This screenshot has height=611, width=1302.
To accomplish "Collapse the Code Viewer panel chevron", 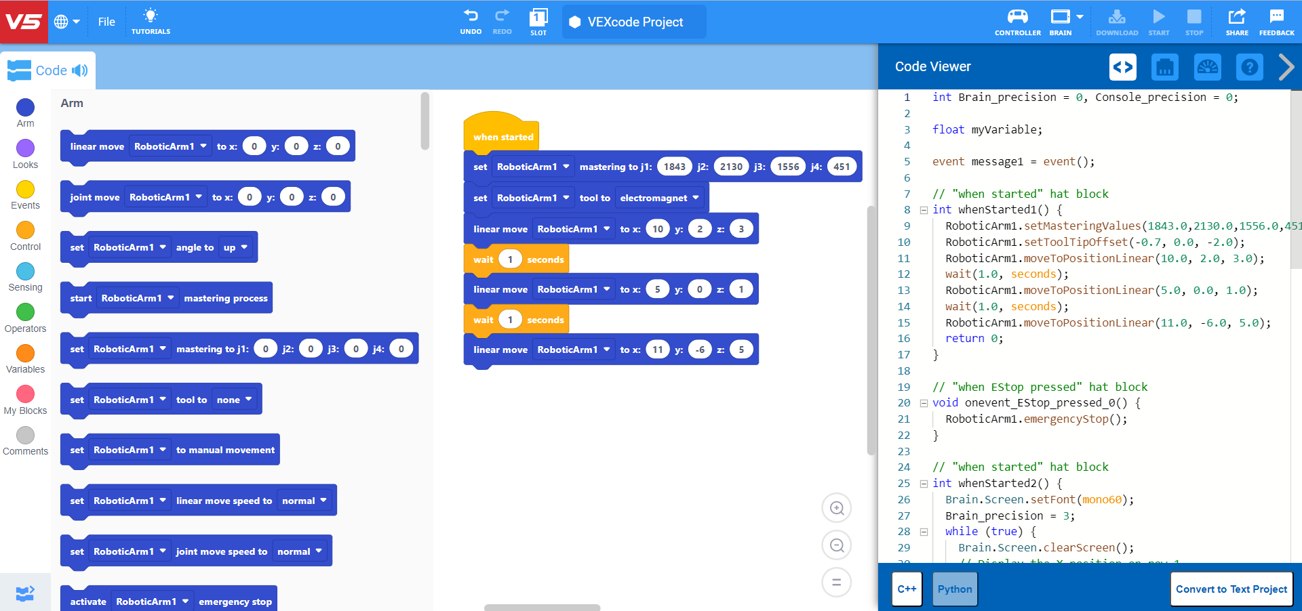I will point(1286,67).
